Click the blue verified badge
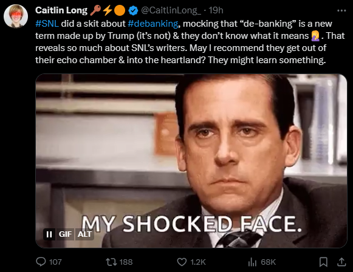Screen dimensions: 353x272 133,10
